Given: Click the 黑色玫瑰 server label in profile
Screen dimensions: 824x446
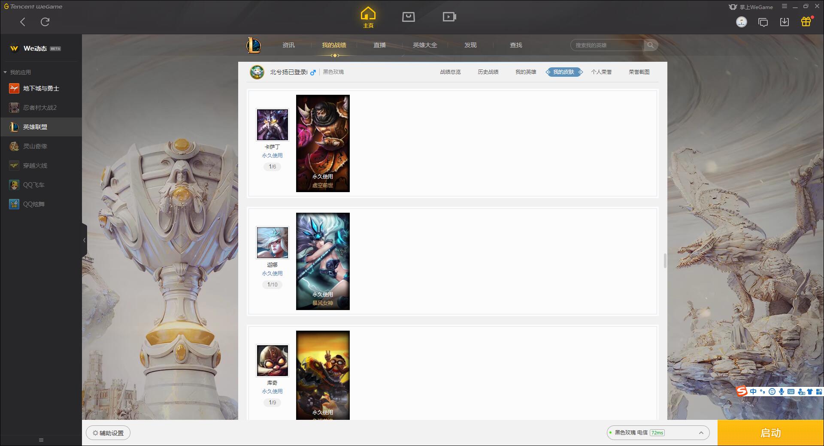Looking at the screenshot, I should [x=333, y=72].
